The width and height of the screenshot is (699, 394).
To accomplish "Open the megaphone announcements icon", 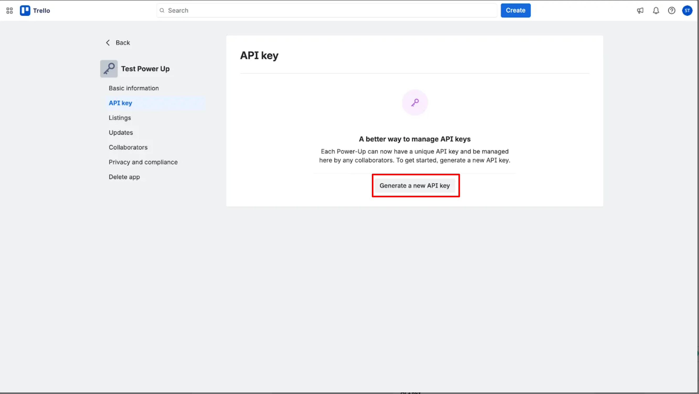I will [640, 10].
